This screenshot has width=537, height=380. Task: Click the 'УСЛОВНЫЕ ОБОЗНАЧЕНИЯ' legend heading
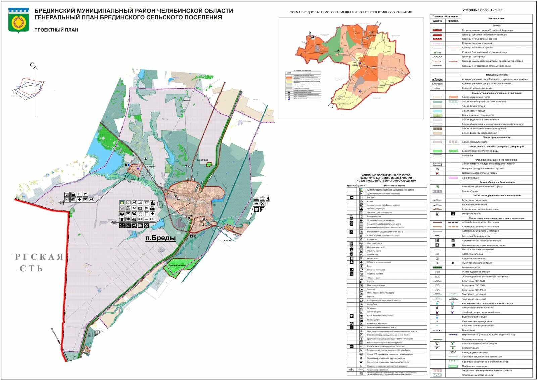(x=482, y=10)
